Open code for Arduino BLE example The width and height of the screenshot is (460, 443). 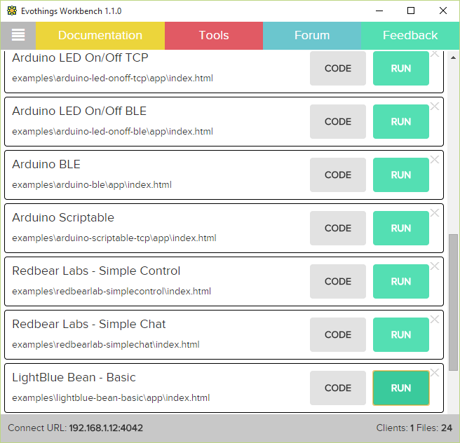coord(338,175)
